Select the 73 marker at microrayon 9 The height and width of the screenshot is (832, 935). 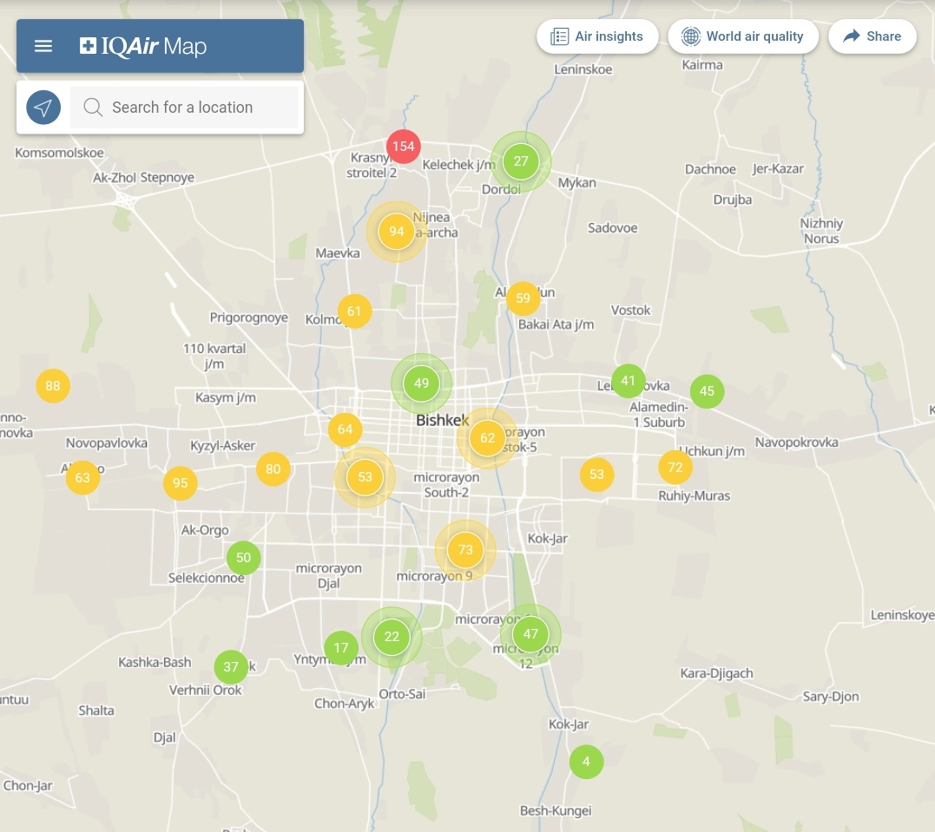465,550
